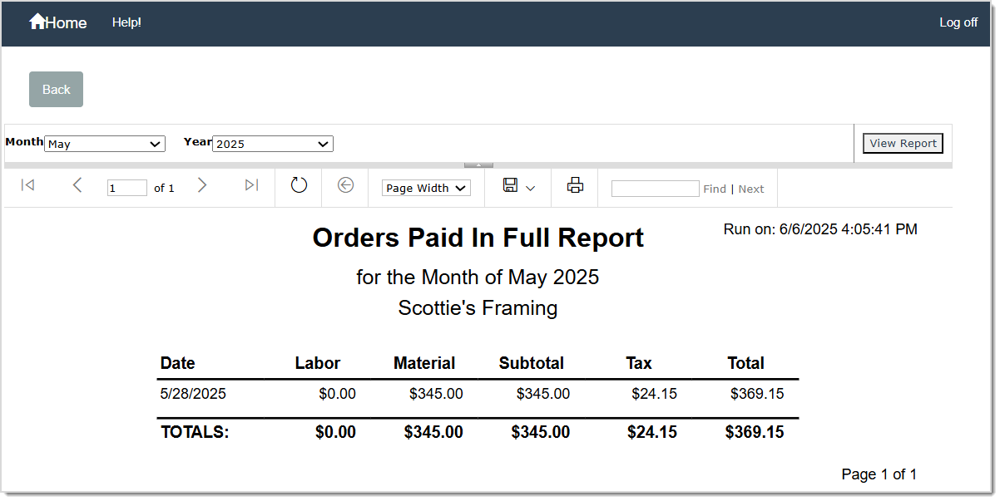
Task: Jump to the last report page
Action: click(251, 185)
